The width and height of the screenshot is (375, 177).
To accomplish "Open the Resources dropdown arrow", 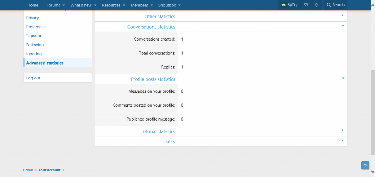I will (x=124, y=5).
